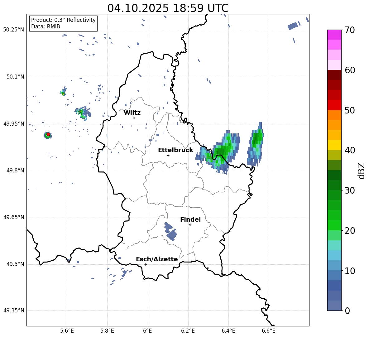Pick the bright green colorbar band above 20
The height and width of the screenshot is (337, 369).
[x=334, y=225]
